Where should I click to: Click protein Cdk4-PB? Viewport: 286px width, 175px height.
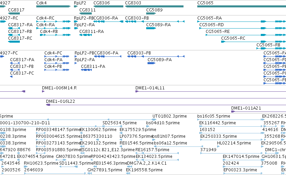(x=57, y=70)
